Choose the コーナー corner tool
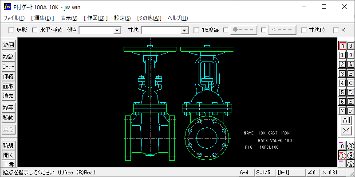 (x=8, y=67)
